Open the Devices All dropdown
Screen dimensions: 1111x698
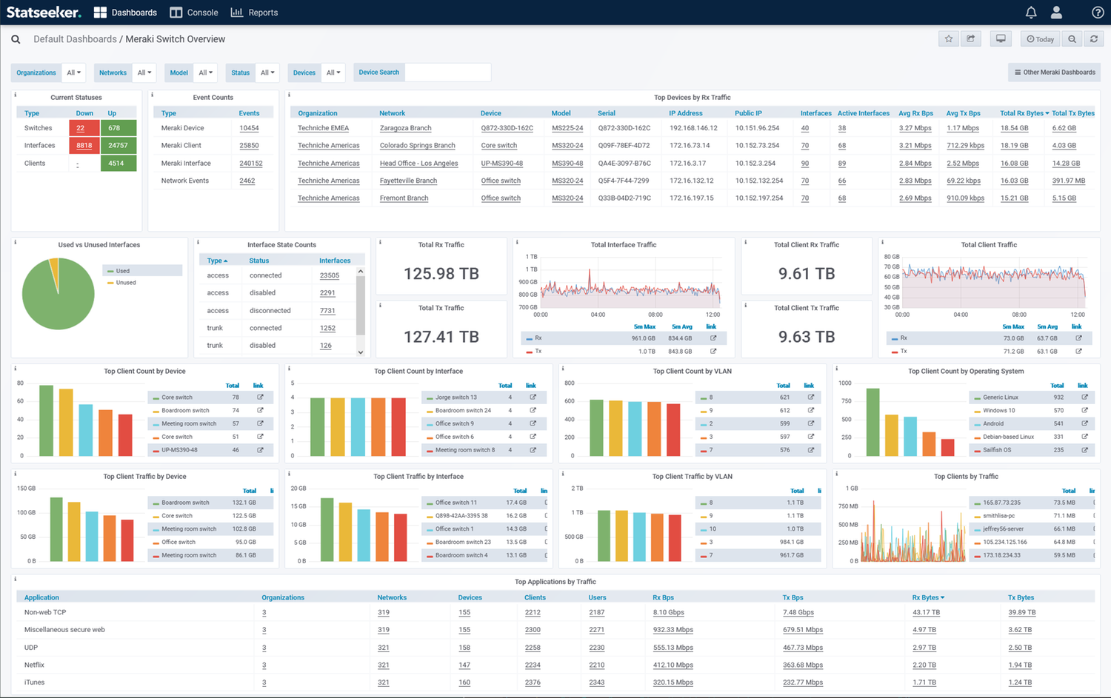[333, 72]
